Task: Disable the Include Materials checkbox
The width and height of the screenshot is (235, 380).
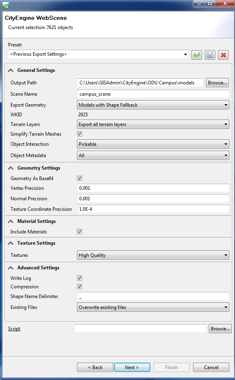Action: (80, 232)
